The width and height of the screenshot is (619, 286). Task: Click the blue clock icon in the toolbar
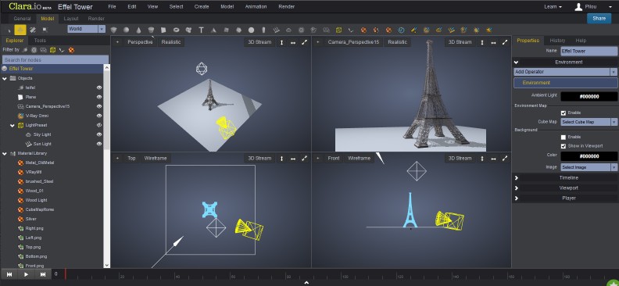pyautogui.click(x=401, y=30)
